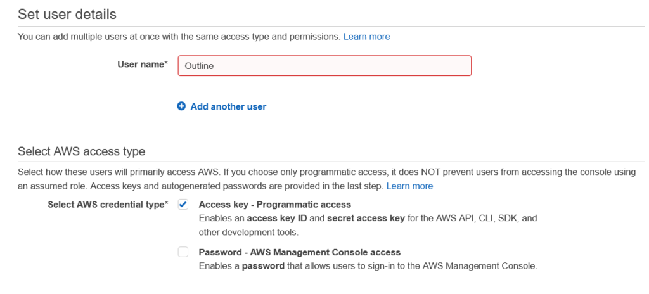Open Learn more link after autogenerated passwords sentence
The image size is (649, 294).
click(409, 186)
